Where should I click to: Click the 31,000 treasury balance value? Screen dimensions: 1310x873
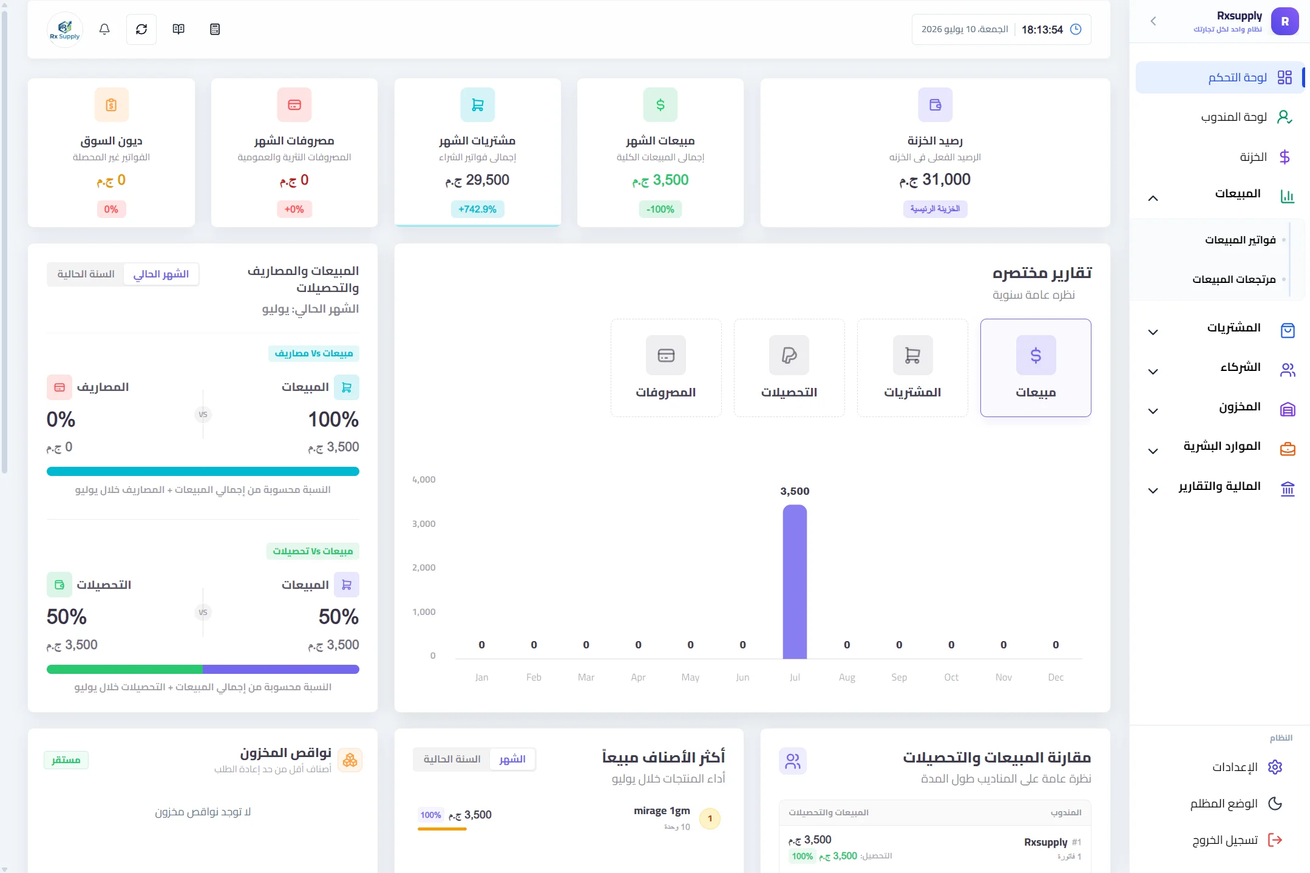(x=935, y=180)
